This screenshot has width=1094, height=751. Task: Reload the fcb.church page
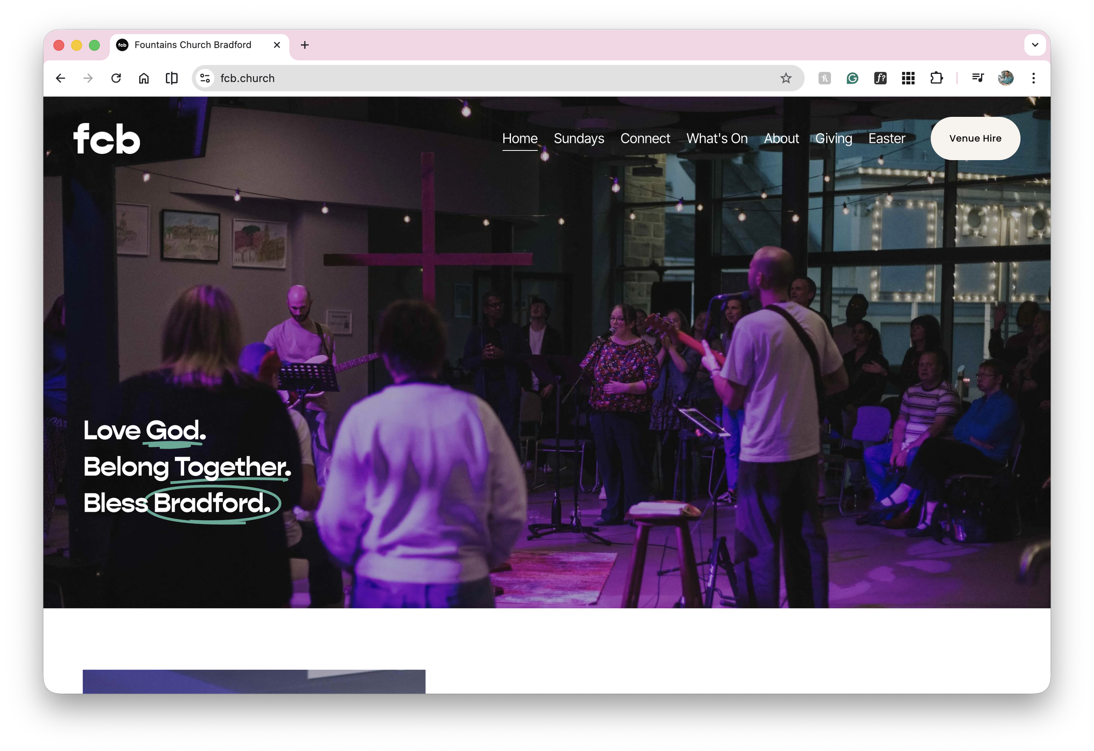pyautogui.click(x=116, y=78)
